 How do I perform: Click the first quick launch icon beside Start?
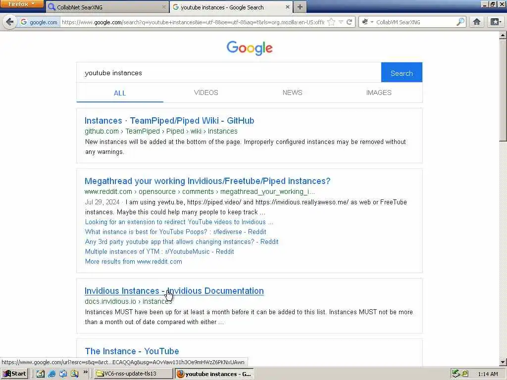(40, 374)
